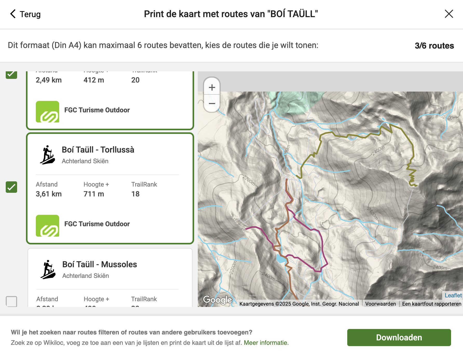Open FGC Turisme Outdoor logo in Torllussà card
This screenshot has width=463, height=357.
[x=47, y=226]
